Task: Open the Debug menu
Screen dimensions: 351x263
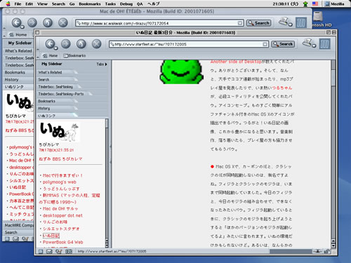Action: (126, 4)
